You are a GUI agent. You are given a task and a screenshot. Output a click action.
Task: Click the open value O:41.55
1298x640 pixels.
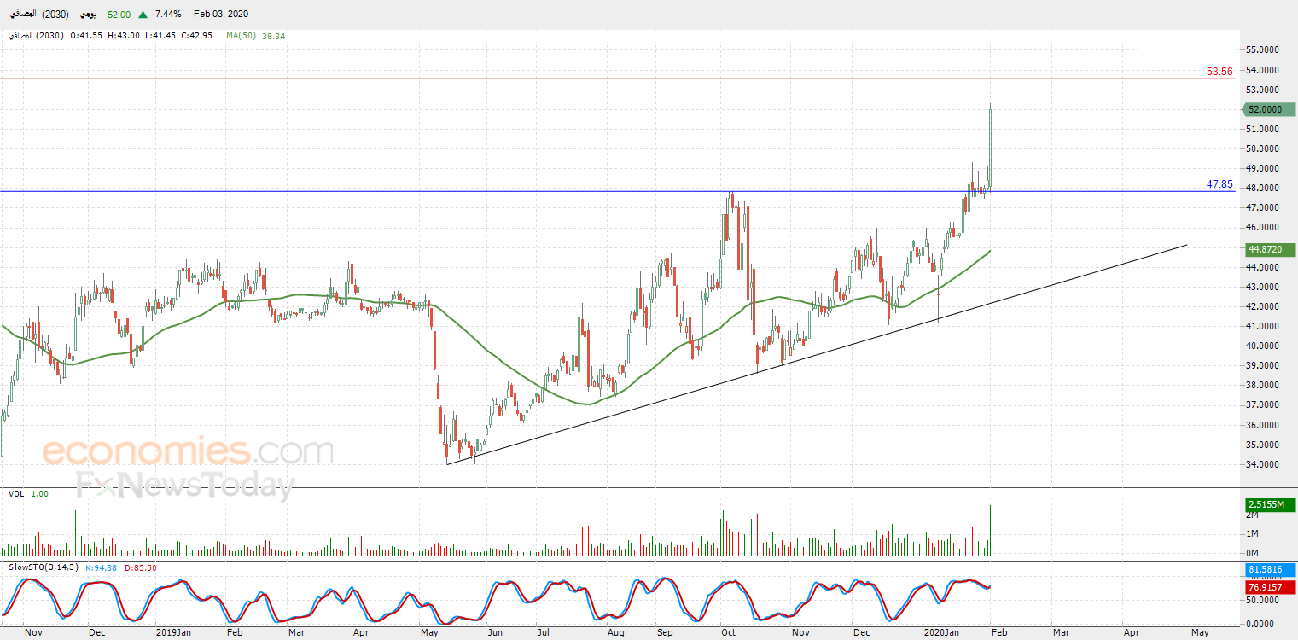click(x=88, y=36)
